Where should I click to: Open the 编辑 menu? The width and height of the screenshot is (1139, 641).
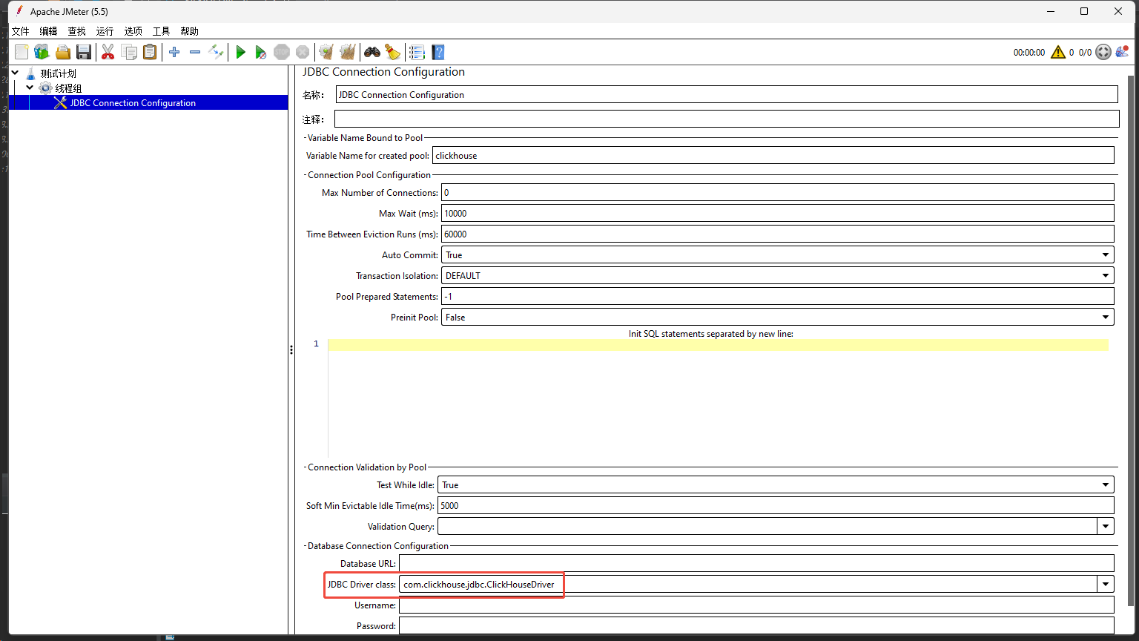point(48,31)
